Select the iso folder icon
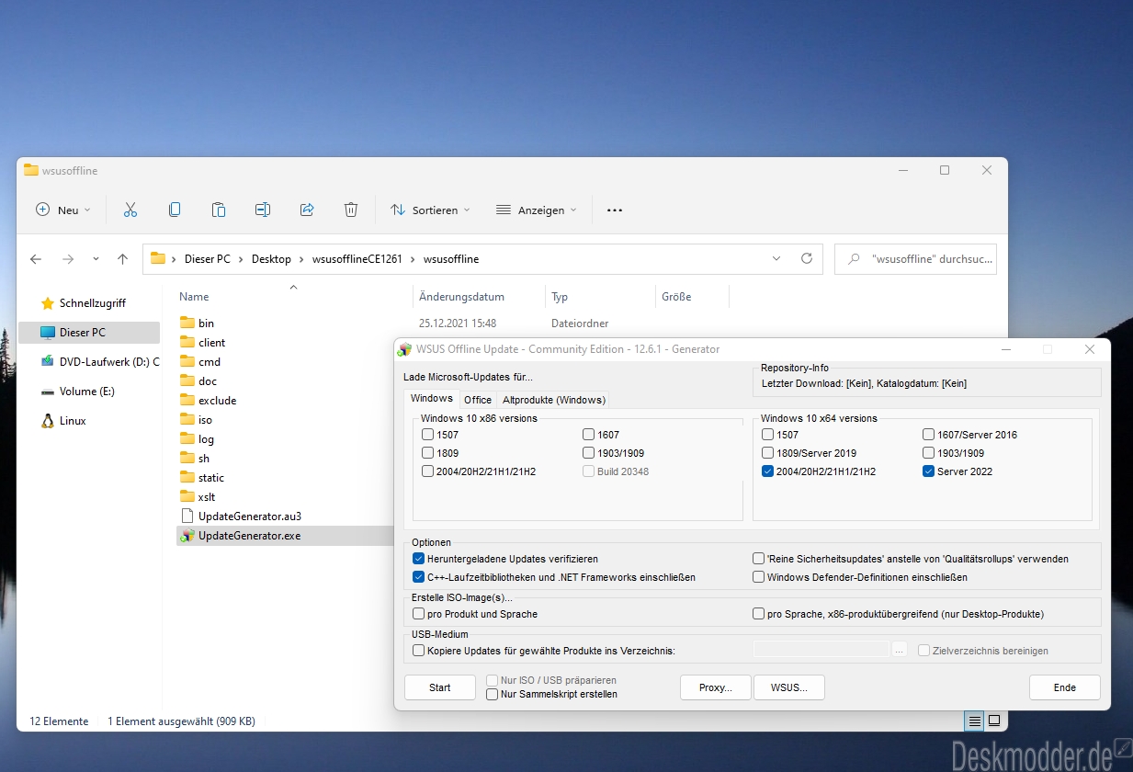1133x772 pixels. 187,419
